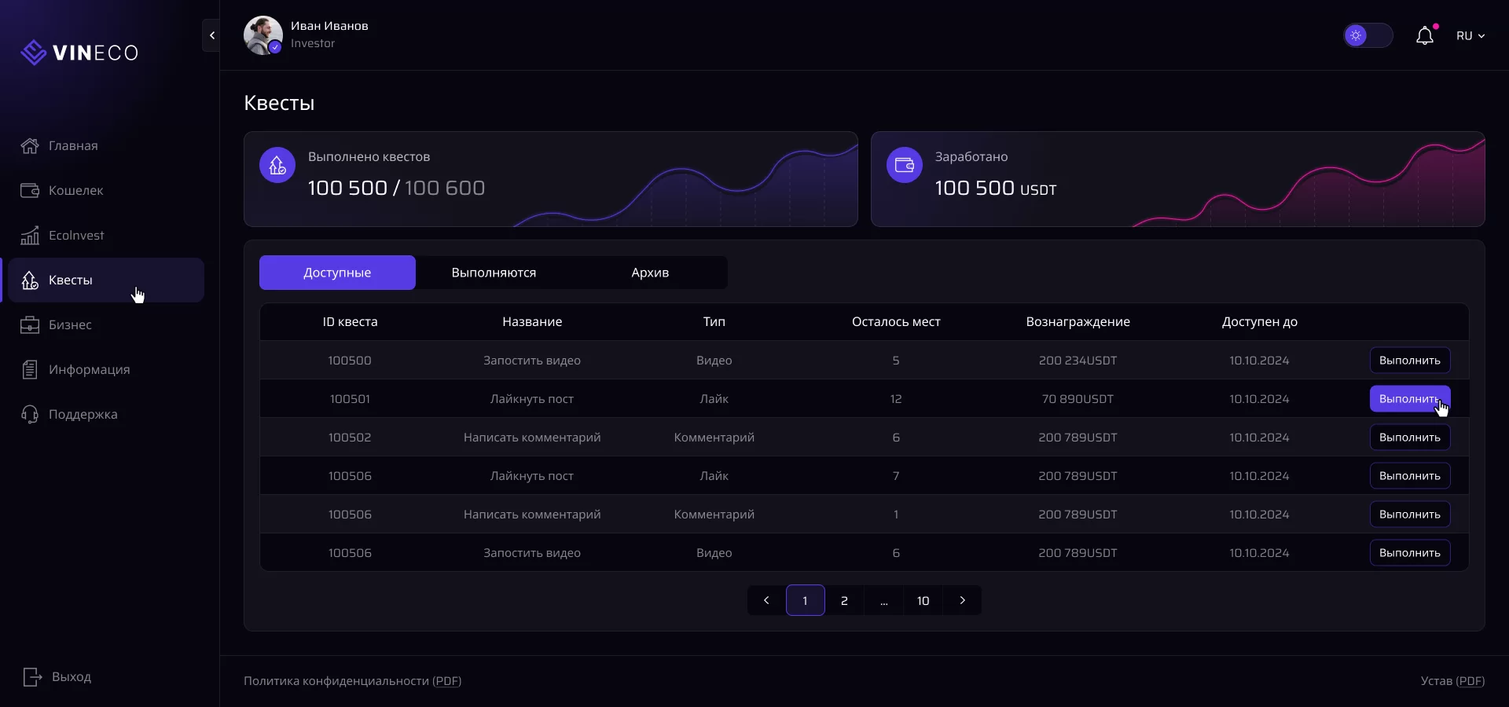1509x707 pixels.
Task: Open Кошелек wallet in sidebar
Action: (x=30, y=191)
